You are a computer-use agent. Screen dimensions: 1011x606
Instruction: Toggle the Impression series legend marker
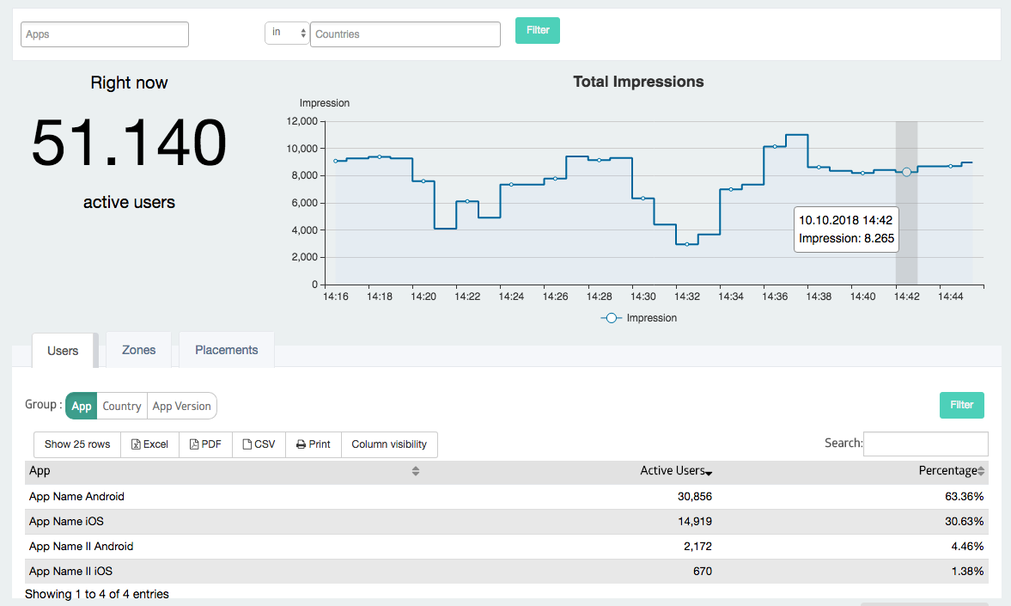(611, 317)
